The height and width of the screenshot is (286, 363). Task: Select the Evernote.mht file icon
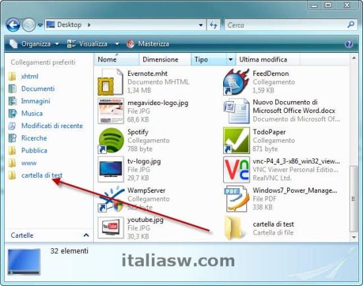(110, 82)
